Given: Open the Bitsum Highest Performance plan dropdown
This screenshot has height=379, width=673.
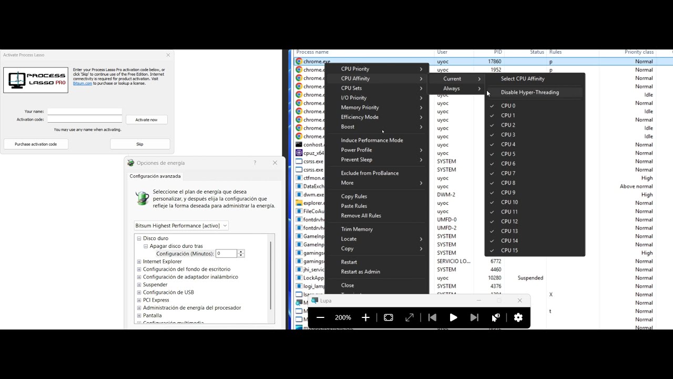Looking at the screenshot, I should pyautogui.click(x=181, y=226).
